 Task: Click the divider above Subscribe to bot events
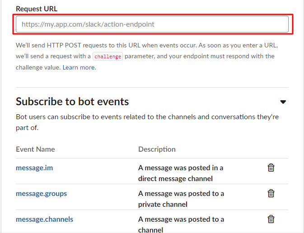point(152,87)
